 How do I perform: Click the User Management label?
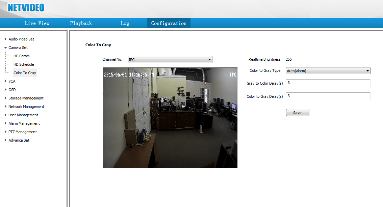pos(23,115)
